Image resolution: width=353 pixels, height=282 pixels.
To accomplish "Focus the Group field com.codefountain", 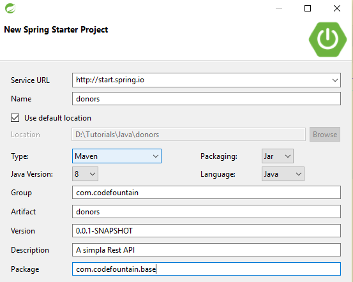I will point(206,193).
